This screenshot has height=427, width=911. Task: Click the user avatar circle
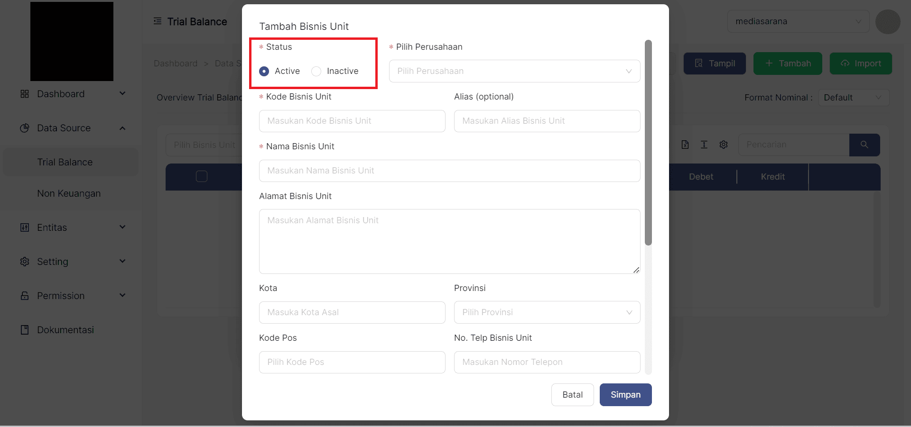click(888, 22)
